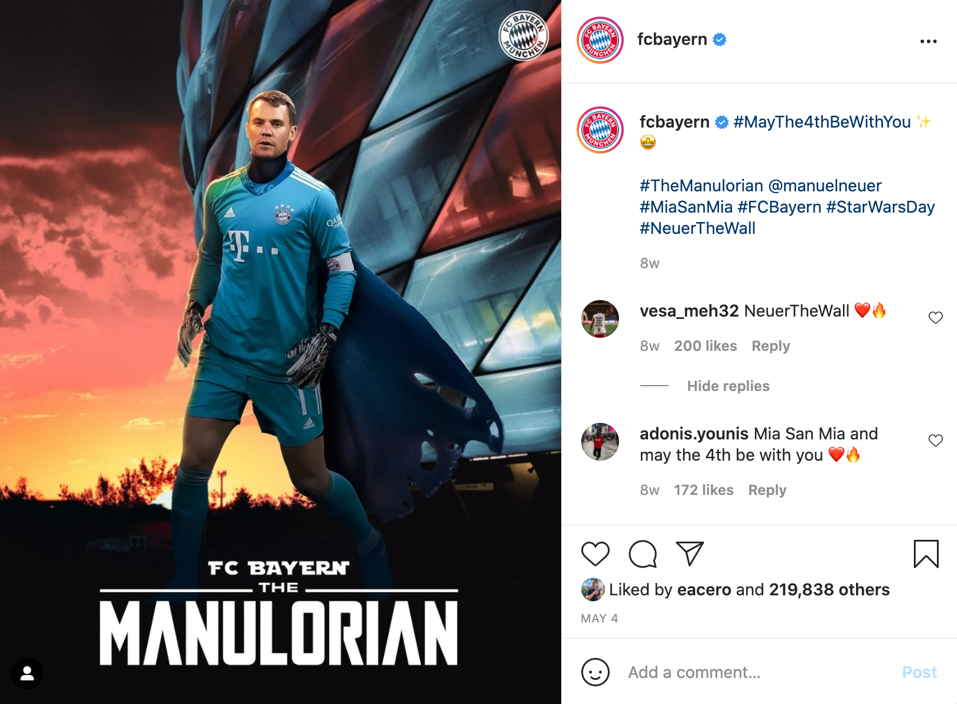
Task: Like adonis.younis's comment heart
Action: [936, 441]
